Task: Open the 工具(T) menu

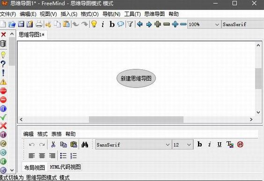Action: point(132,14)
